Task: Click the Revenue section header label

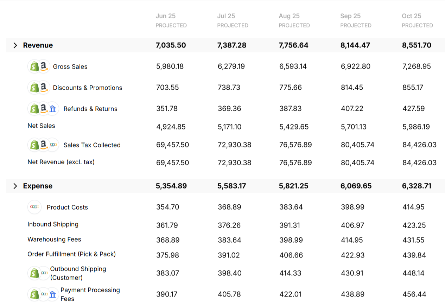Action: pos(38,45)
